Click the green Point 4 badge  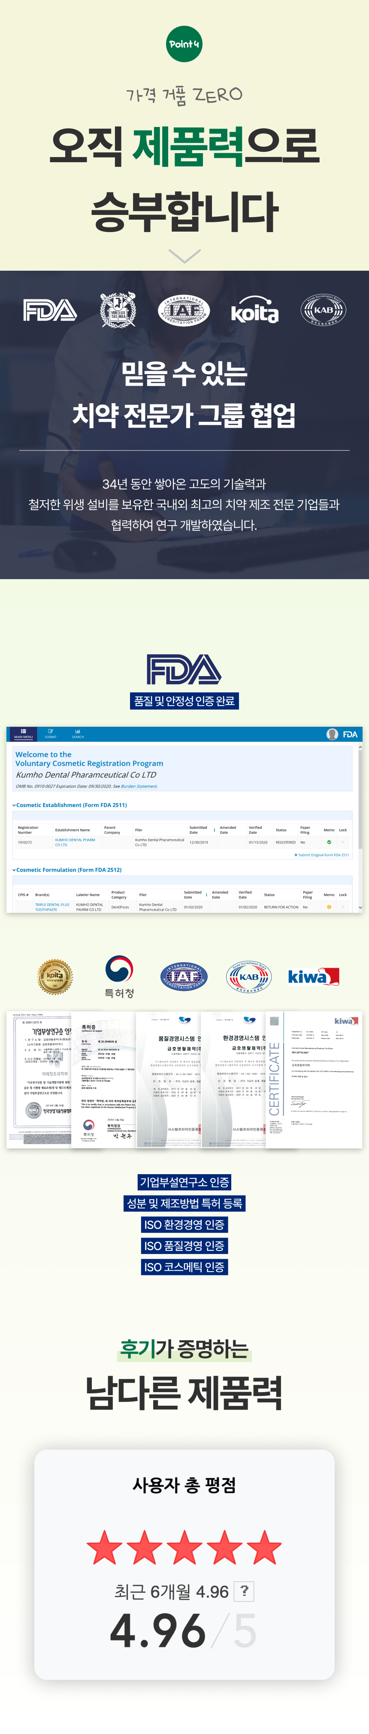[x=184, y=44]
